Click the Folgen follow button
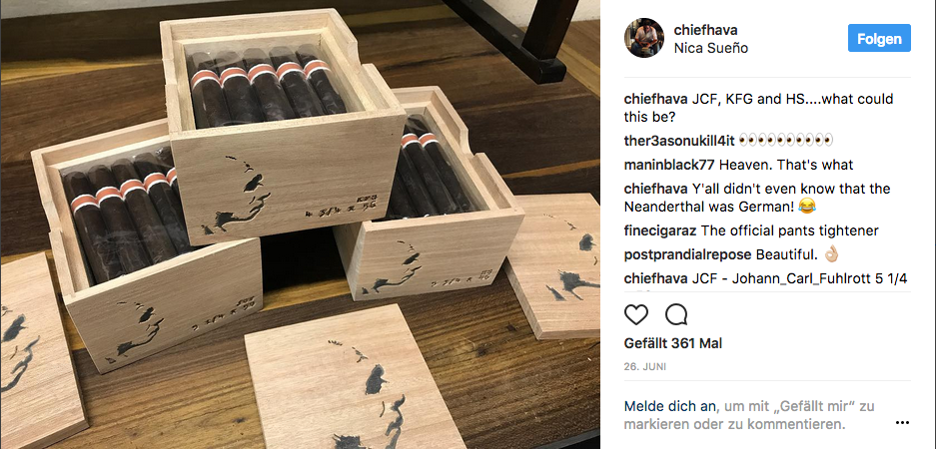 click(x=879, y=38)
